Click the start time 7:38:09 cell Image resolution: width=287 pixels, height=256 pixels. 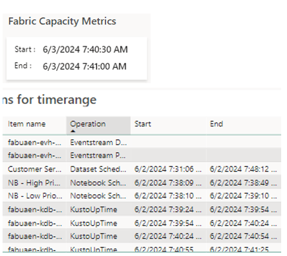168,182
